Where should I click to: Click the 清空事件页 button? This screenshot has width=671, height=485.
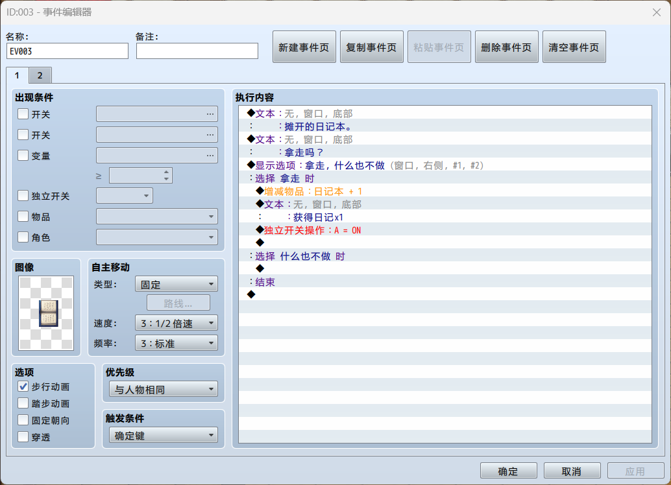(574, 47)
